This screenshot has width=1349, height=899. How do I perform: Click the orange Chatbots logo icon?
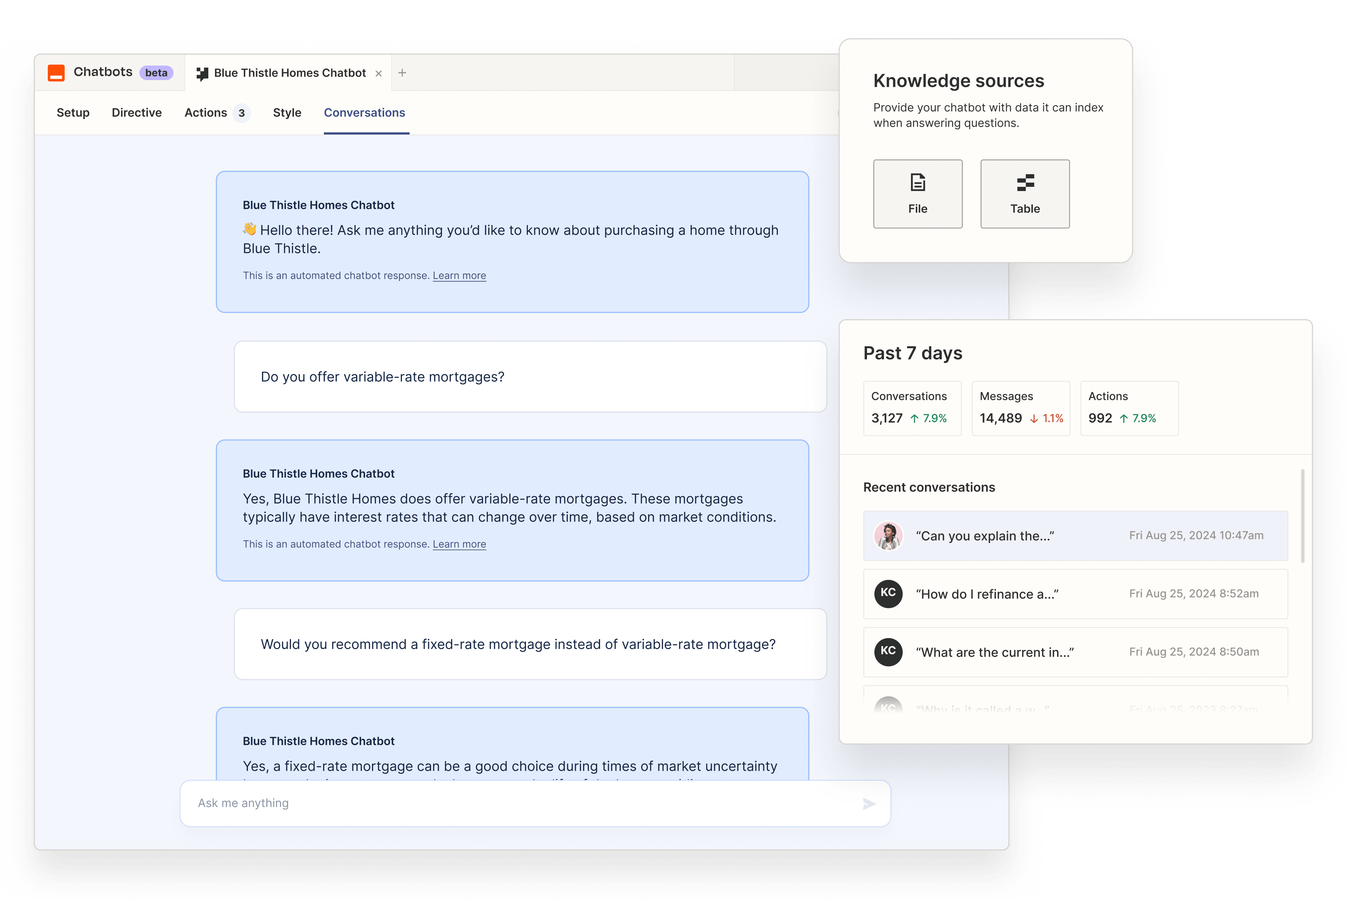tap(56, 73)
